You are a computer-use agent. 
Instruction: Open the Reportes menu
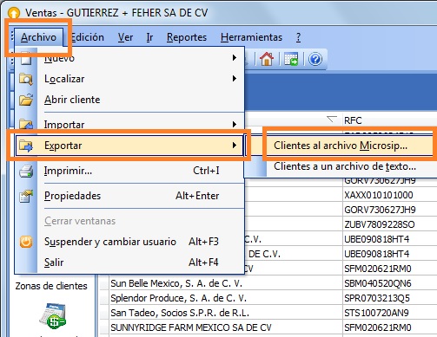pos(187,37)
